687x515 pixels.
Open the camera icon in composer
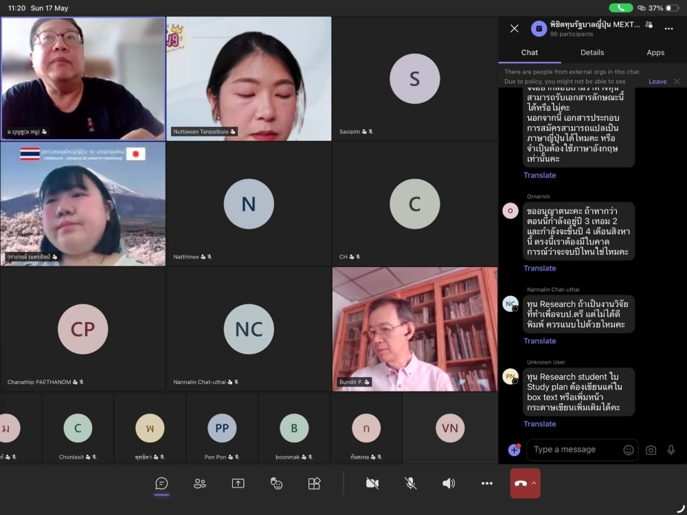tap(651, 450)
